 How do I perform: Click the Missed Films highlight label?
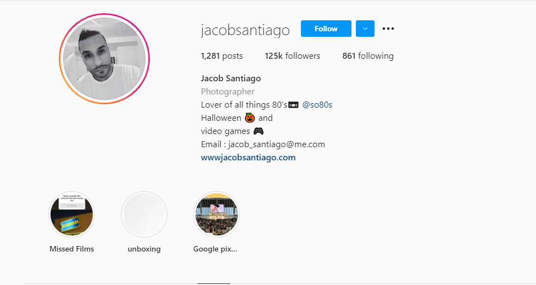pyautogui.click(x=72, y=249)
